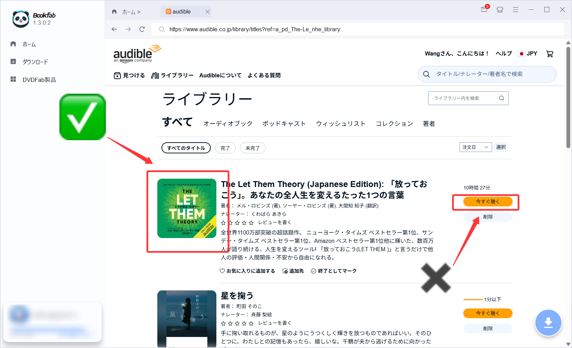Click the browser back arrow
Image resolution: width=572 pixels, height=348 pixels.
(114, 29)
